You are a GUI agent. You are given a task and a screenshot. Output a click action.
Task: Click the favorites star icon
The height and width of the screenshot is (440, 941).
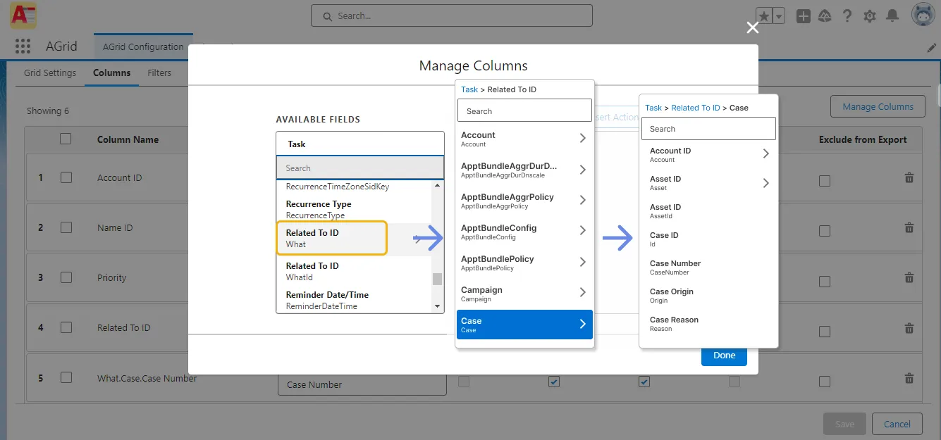(764, 16)
